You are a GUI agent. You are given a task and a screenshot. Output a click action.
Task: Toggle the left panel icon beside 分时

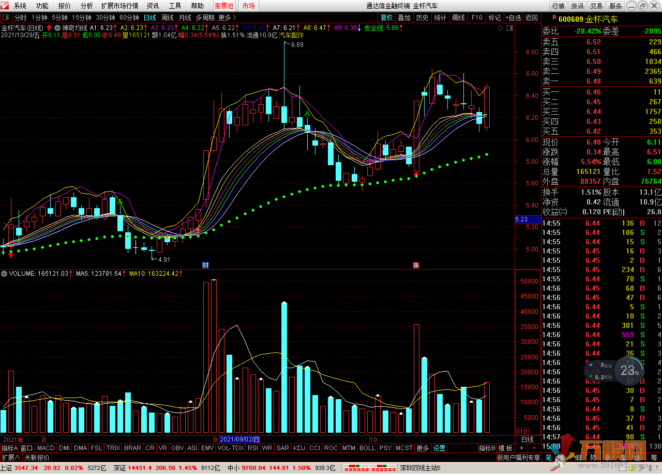pos(6,18)
